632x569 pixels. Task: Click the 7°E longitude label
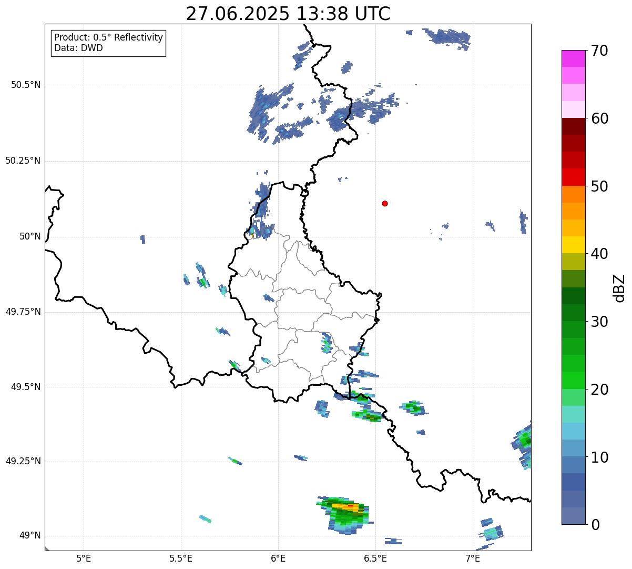[473, 558]
